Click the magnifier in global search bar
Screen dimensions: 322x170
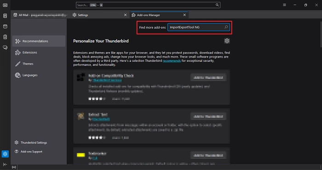pyautogui.click(x=217, y=5)
